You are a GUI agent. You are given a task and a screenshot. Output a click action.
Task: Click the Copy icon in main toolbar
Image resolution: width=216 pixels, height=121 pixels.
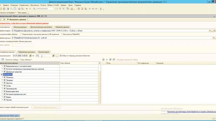point(11,9)
